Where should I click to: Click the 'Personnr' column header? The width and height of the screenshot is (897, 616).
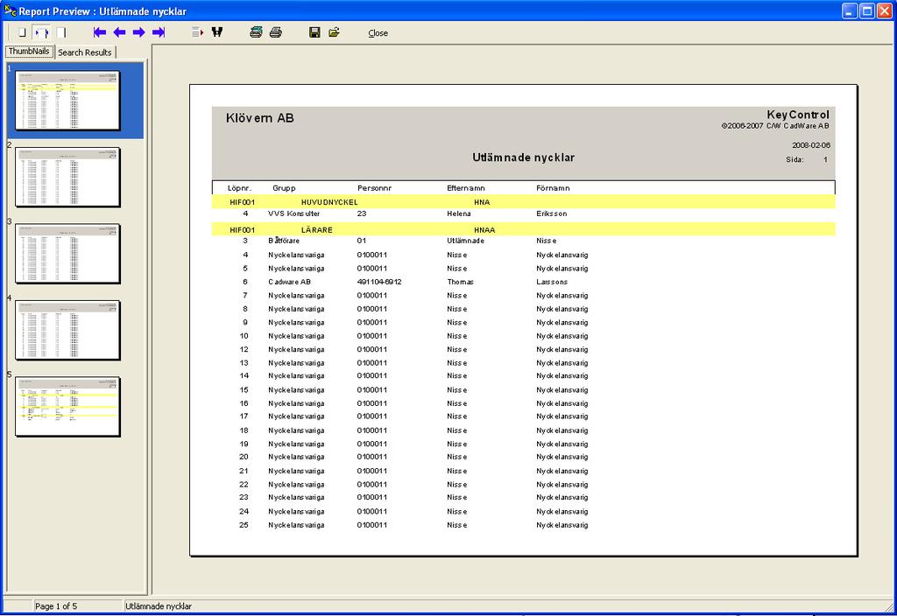click(x=375, y=188)
